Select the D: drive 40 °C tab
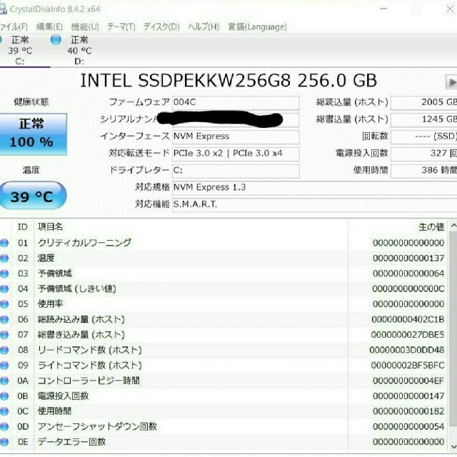 tap(79, 50)
